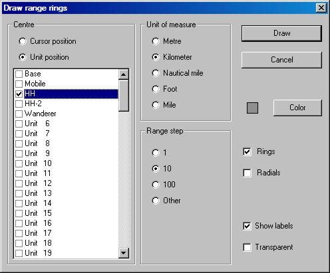Image resolution: width=330 pixels, height=273 pixels.
Task: Open the Color picker button
Action: pyautogui.click(x=297, y=108)
